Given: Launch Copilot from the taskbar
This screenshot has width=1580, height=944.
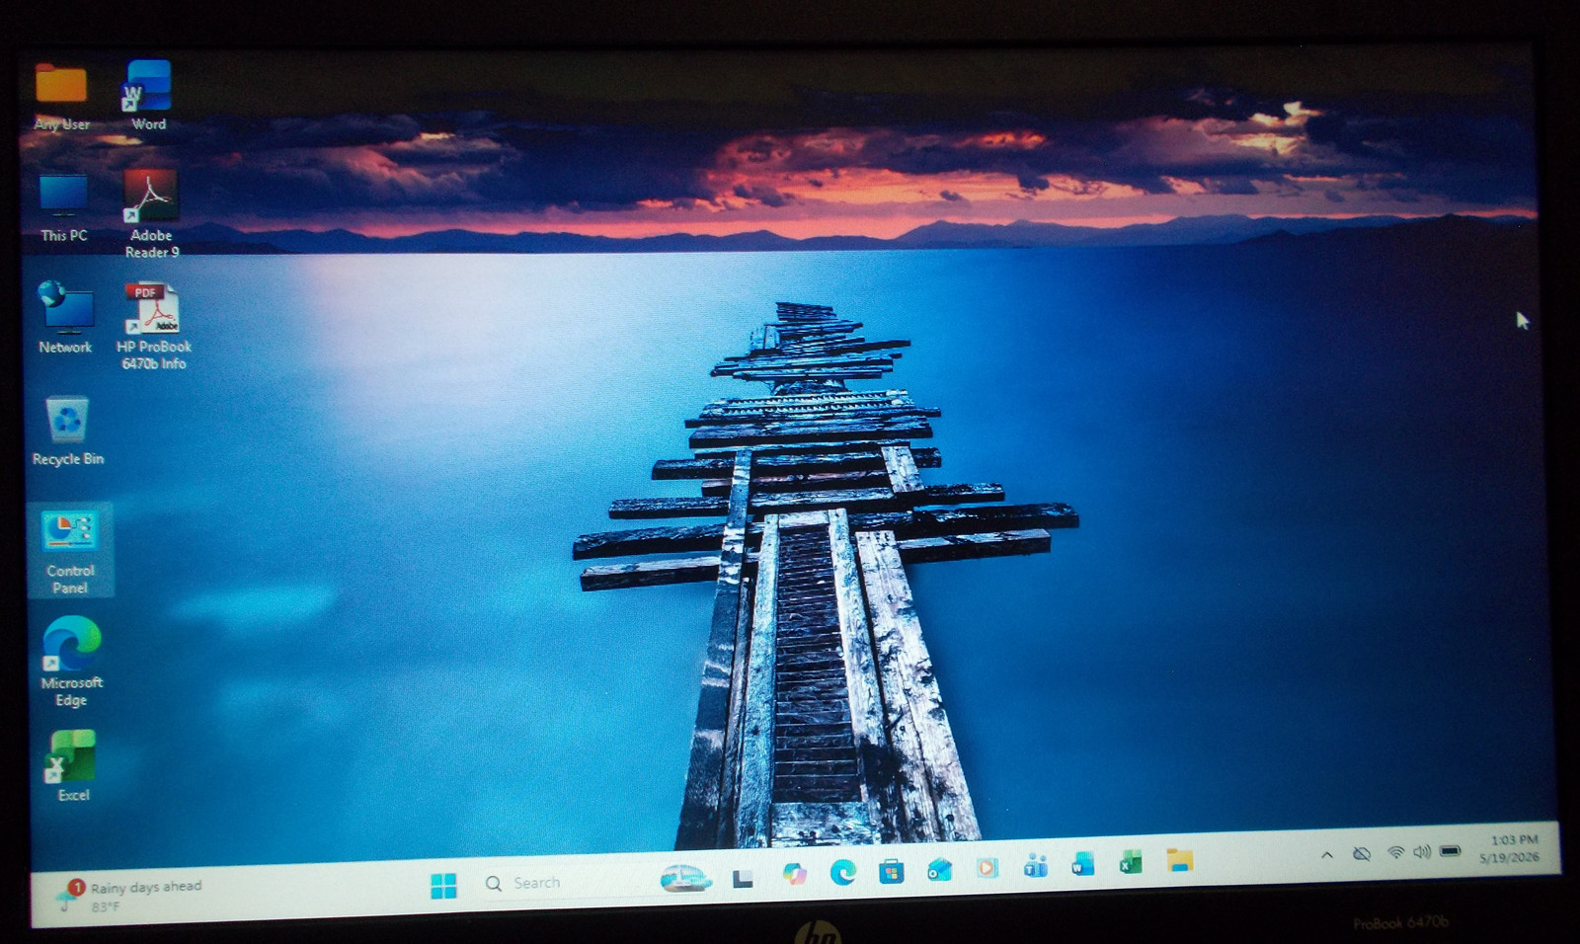Looking at the screenshot, I should pyautogui.click(x=794, y=874).
